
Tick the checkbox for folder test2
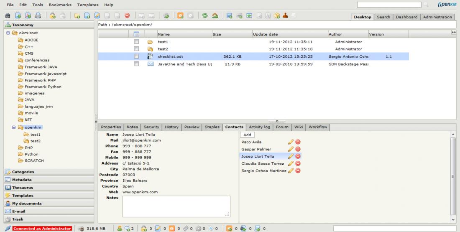pos(136,48)
